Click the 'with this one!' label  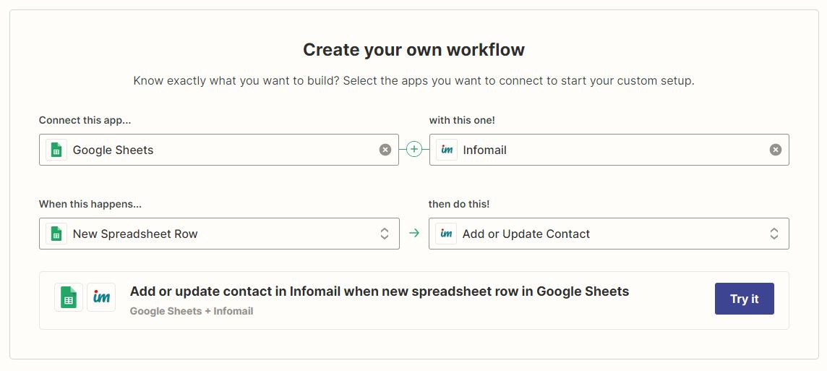point(462,120)
